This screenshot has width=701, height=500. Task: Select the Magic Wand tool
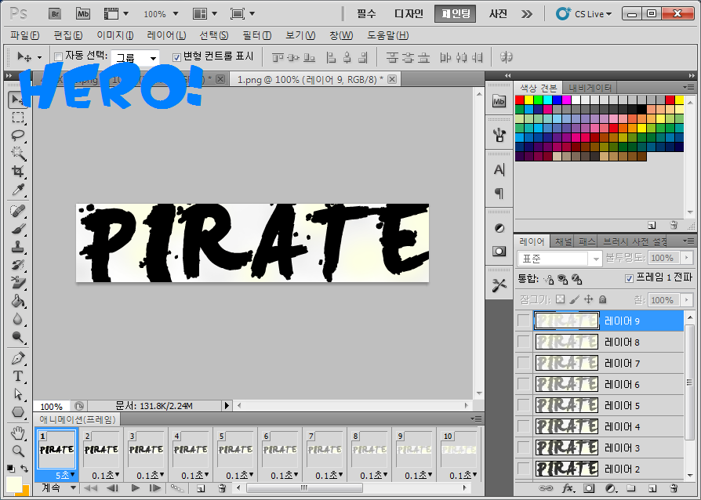(18, 154)
